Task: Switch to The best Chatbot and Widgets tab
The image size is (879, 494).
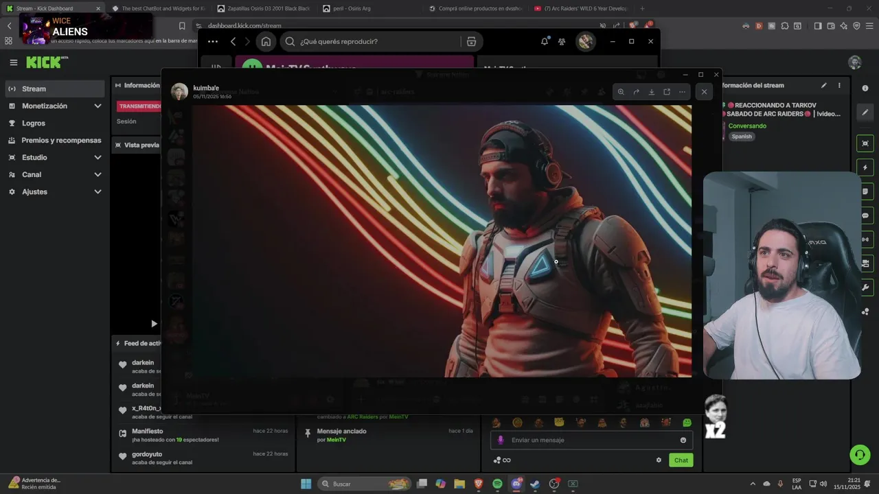Action: tap(158, 8)
